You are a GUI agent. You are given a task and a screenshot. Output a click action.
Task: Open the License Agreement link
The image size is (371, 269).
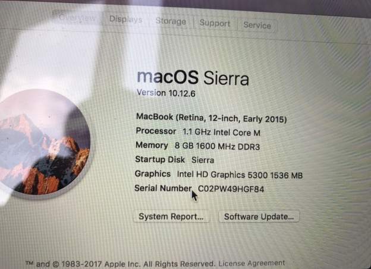click(x=251, y=263)
